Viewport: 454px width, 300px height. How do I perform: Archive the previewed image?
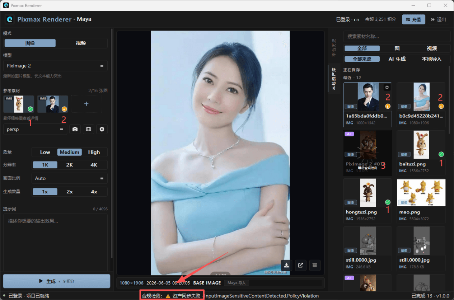[315, 265]
